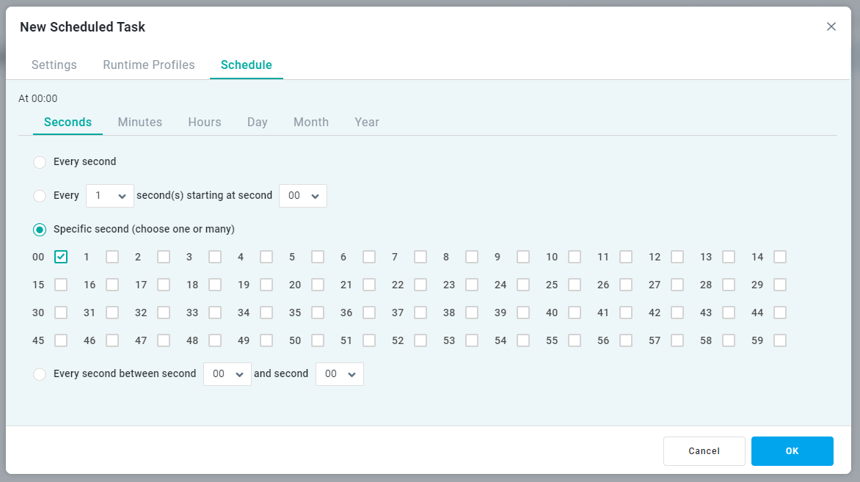Image resolution: width=860 pixels, height=482 pixels.
Task: Tick the checkbox for second 59
Action: (780, 340)
